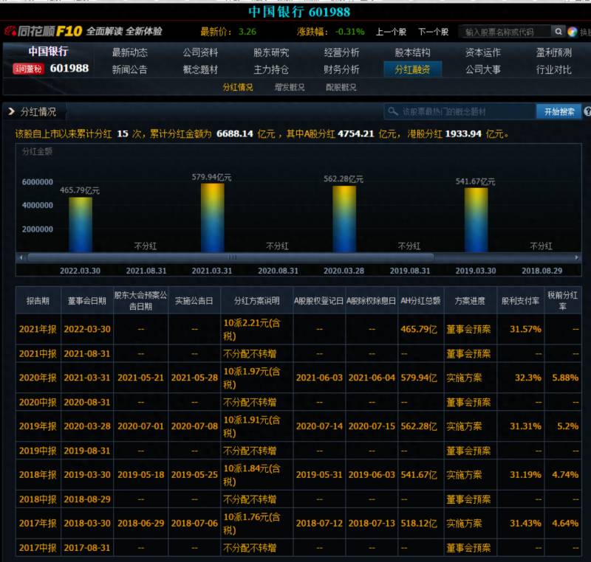
Task: Go to 公司大事 section
Action: click(483, 69)
